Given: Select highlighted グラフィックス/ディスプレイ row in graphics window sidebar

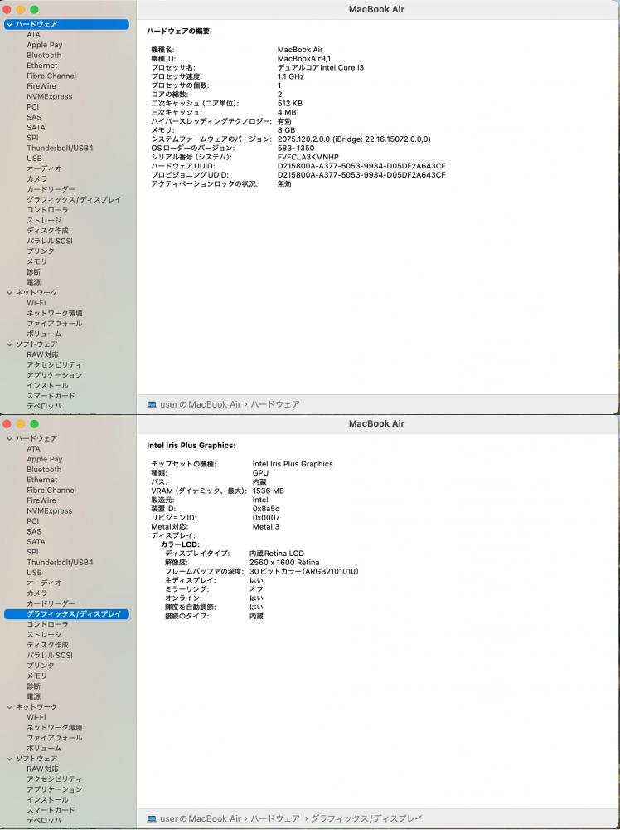Looking at the screenshot, I should (66, 614).
